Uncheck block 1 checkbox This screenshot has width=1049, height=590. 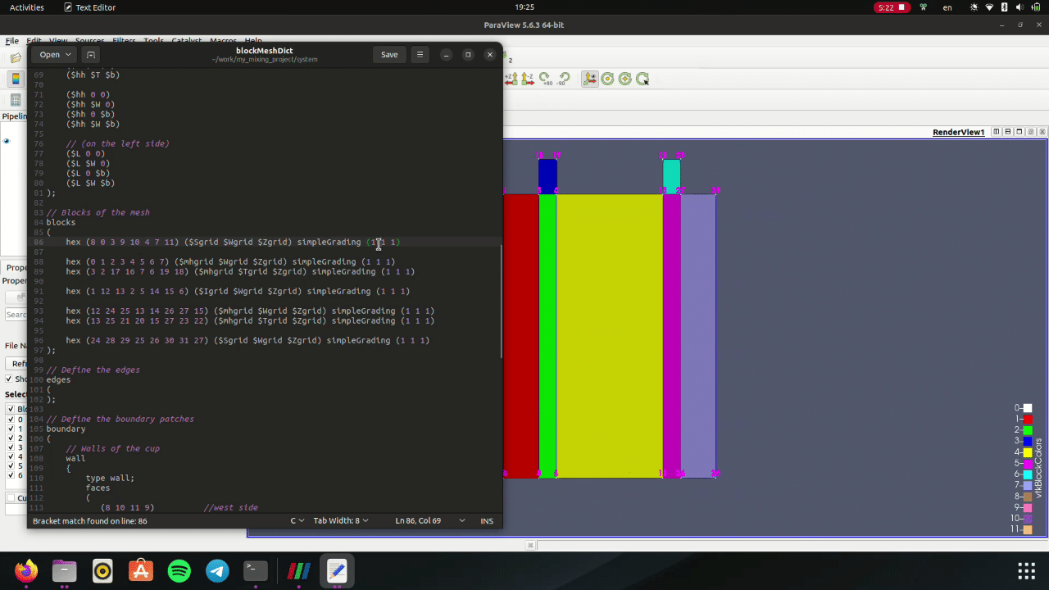pyautogui.click(x=11, y=429)
